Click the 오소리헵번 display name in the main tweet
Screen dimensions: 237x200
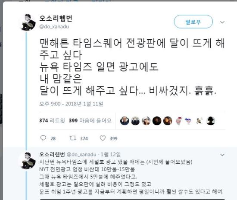56,18
